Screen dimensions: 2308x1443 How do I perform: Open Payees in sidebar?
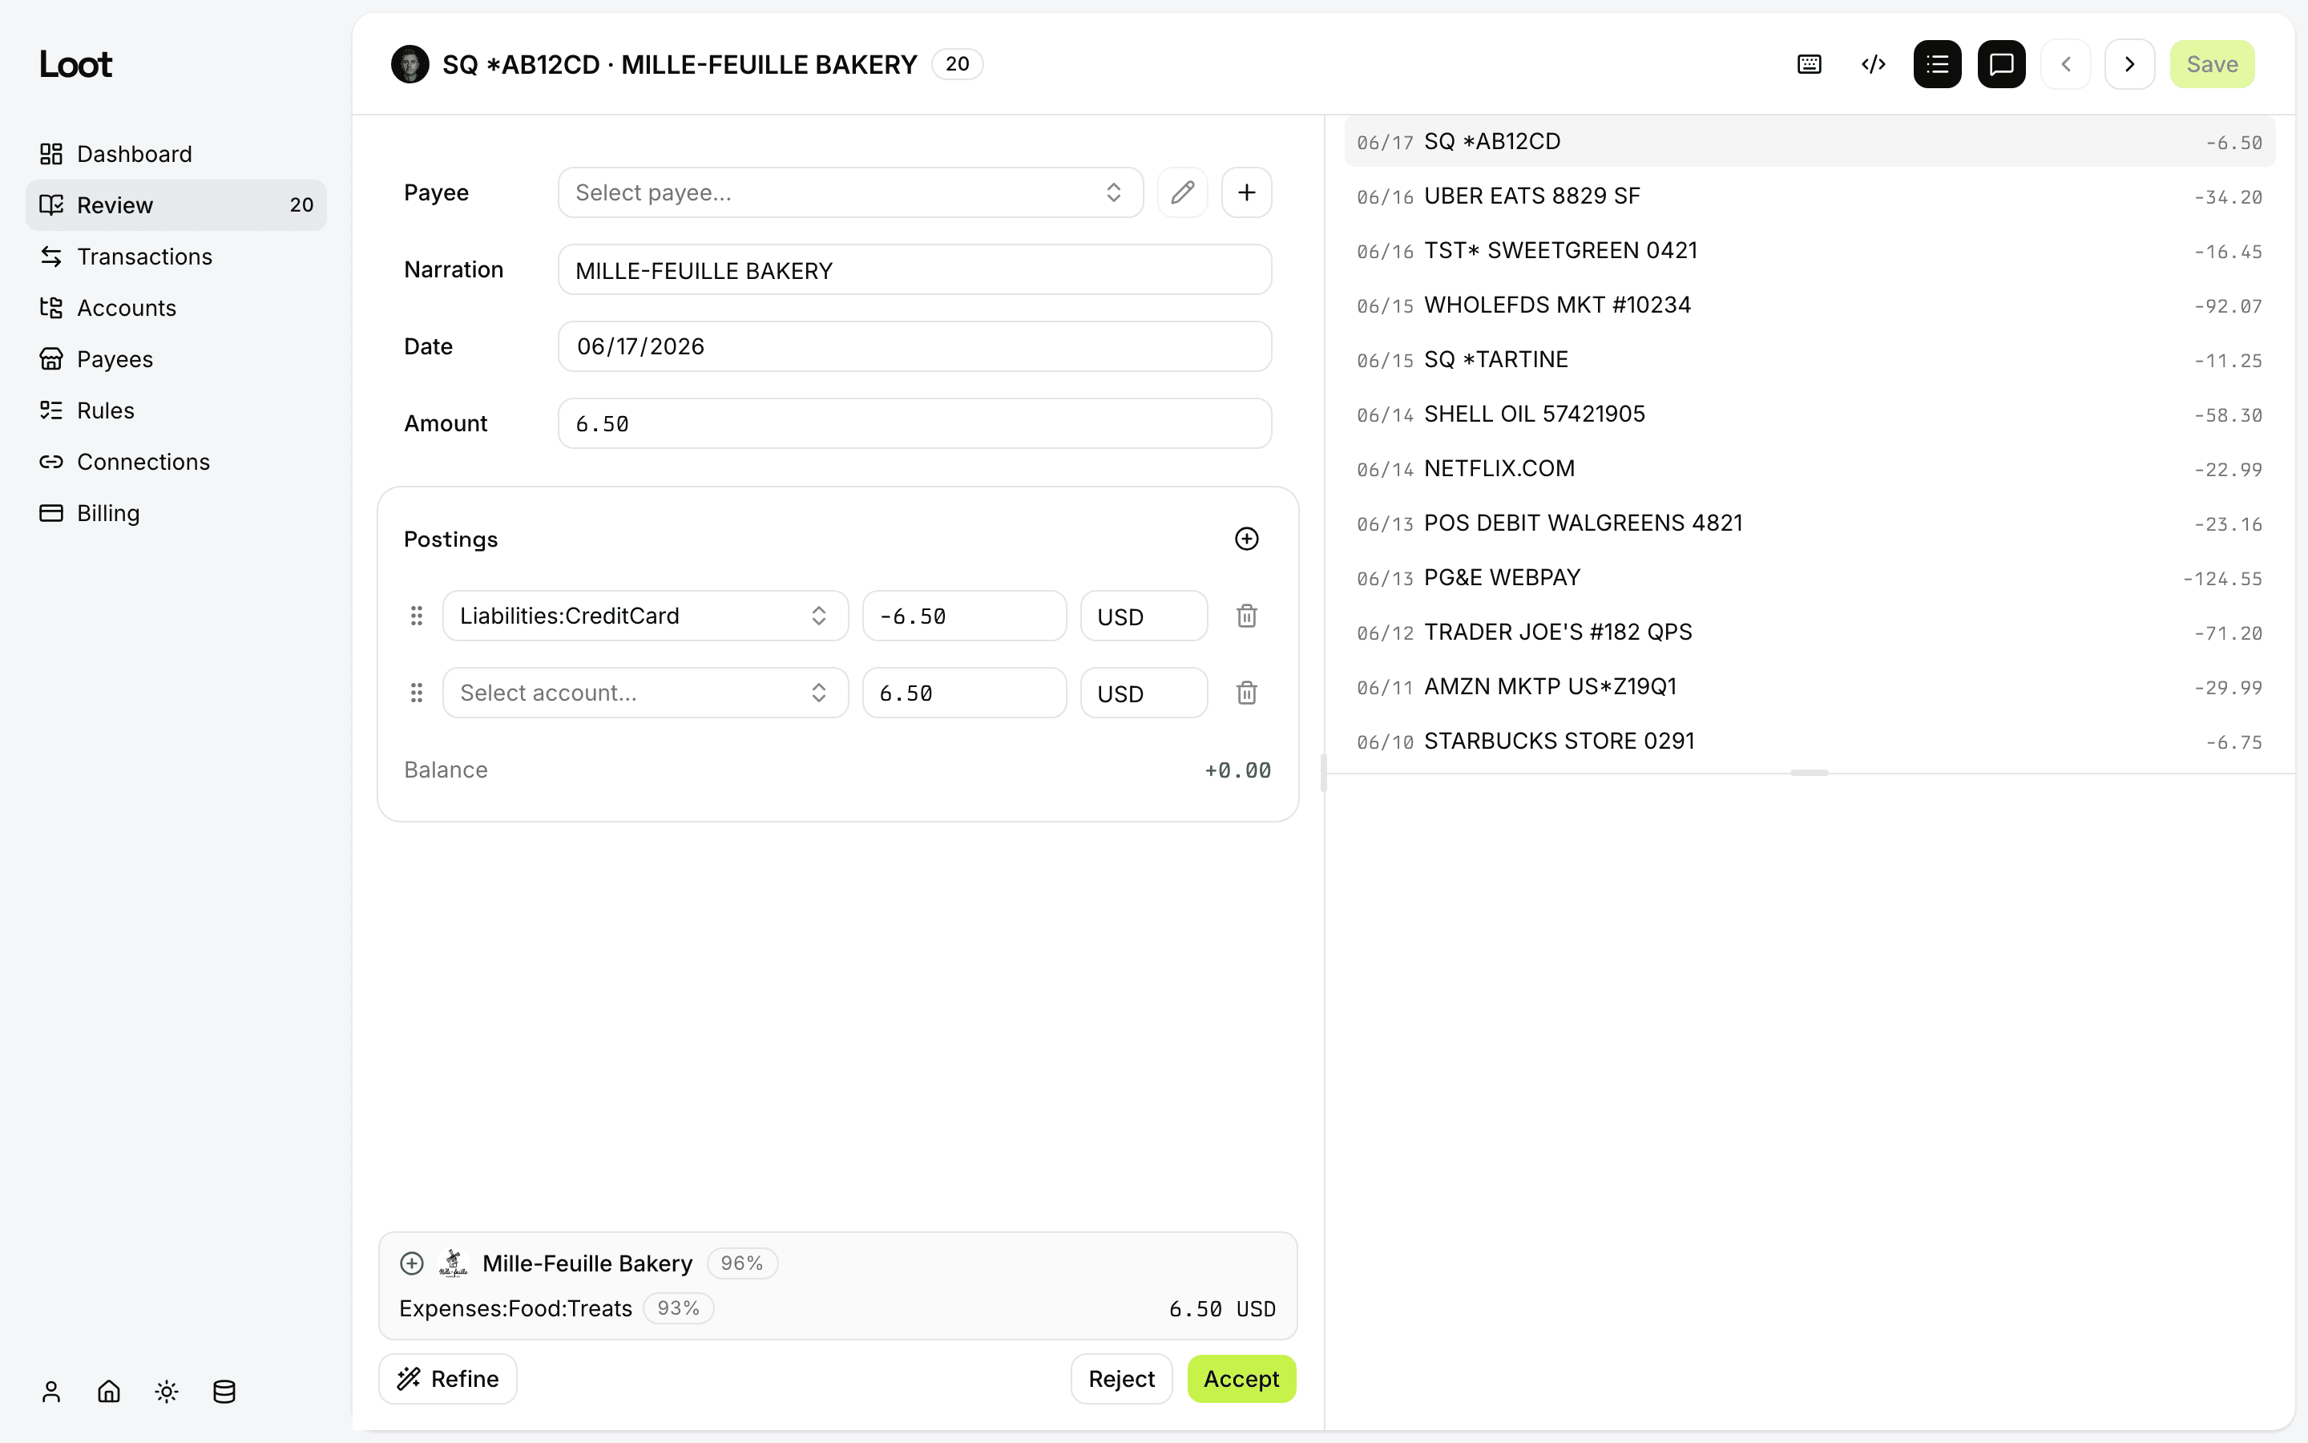[x=176, y=359]
